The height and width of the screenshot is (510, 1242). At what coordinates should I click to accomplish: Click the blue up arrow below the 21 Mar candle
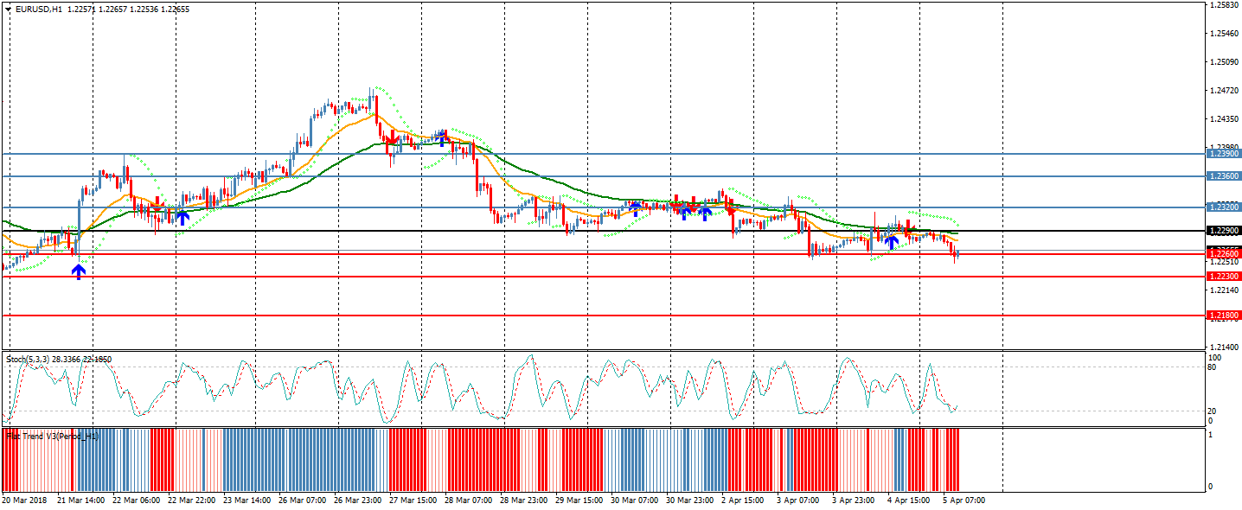[79, 272]
